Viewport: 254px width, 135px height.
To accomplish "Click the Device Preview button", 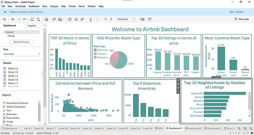I will click(22, 42).
